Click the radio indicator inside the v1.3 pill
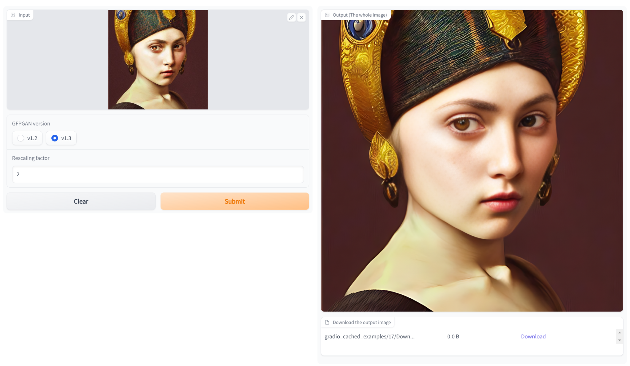 point(54,138)
